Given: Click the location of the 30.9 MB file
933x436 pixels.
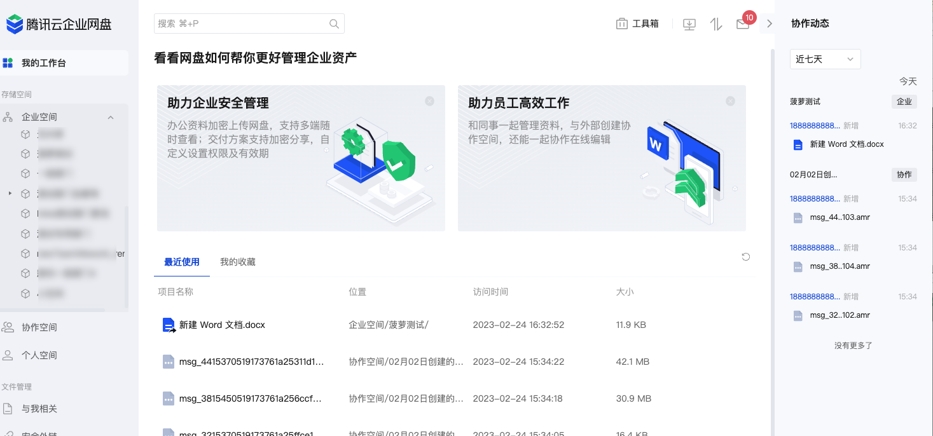Looking at the screenshot, I should tap(406, 399).
